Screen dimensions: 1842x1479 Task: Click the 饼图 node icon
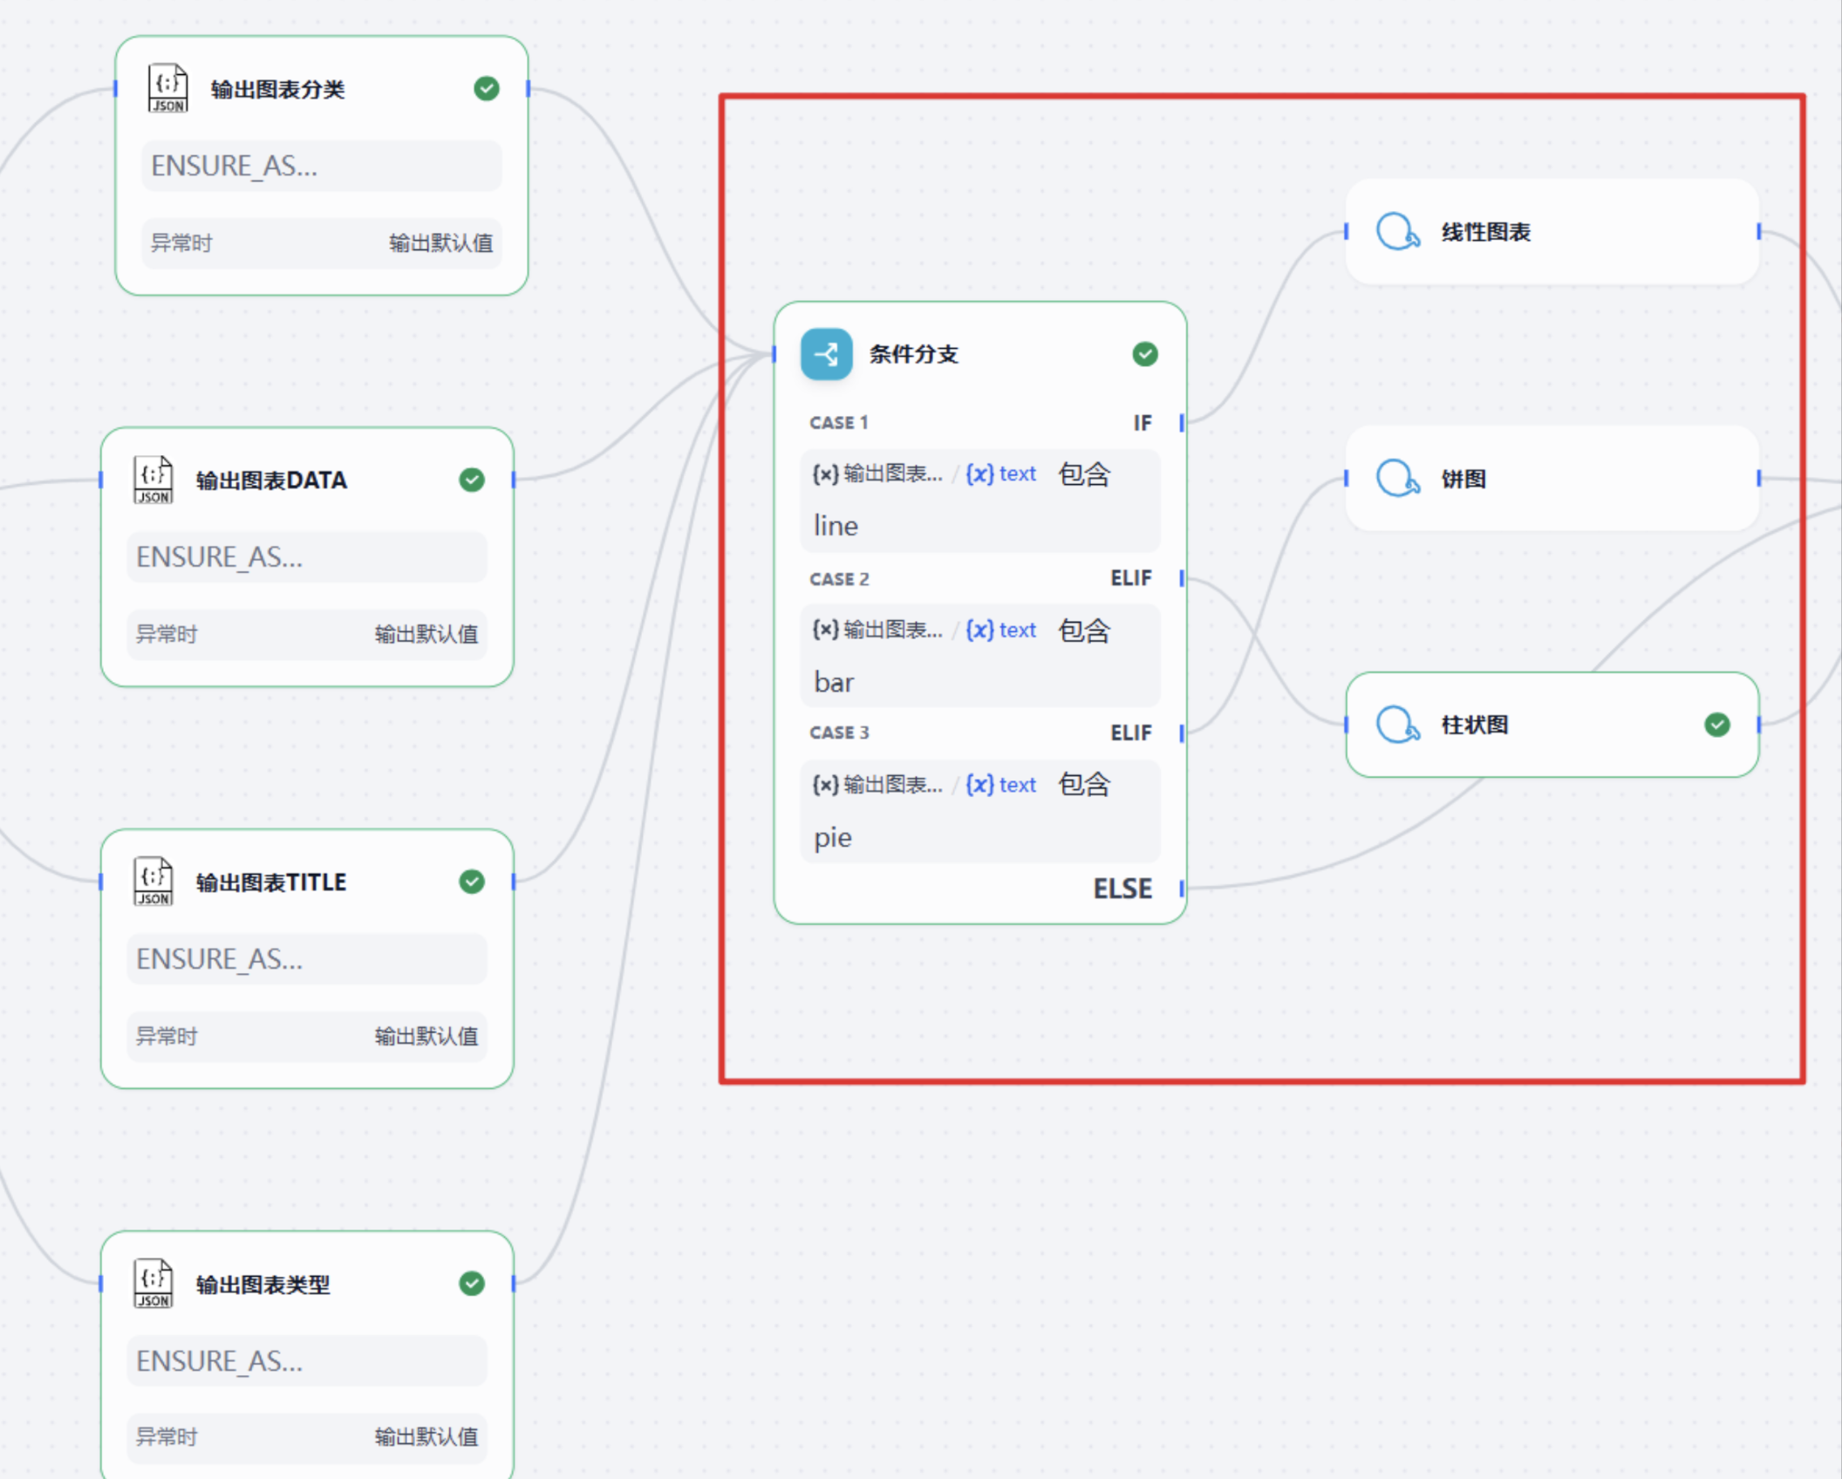(x=1398, y=479)
